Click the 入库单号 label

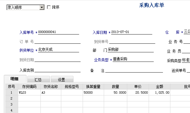(x=26, y=32)
